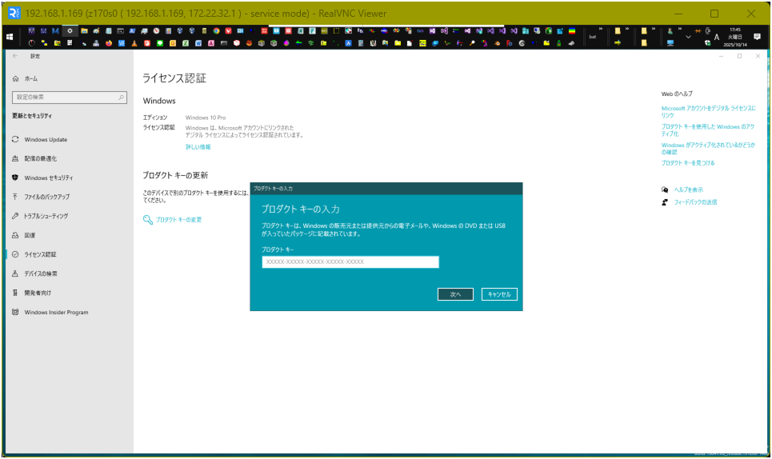Open Access from the taskbar
772x459 pixels.
click(x=210, y=43)
